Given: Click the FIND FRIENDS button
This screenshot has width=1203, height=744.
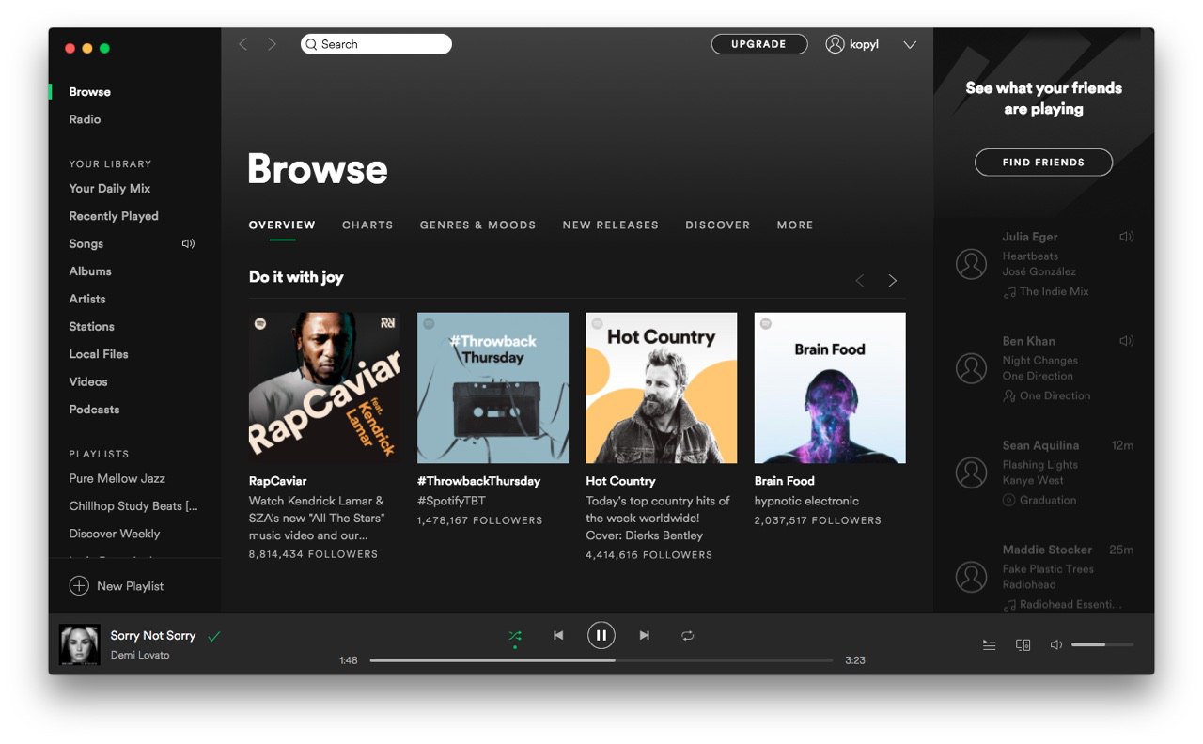Looking at the screenshot, I should click(1043, 163).
